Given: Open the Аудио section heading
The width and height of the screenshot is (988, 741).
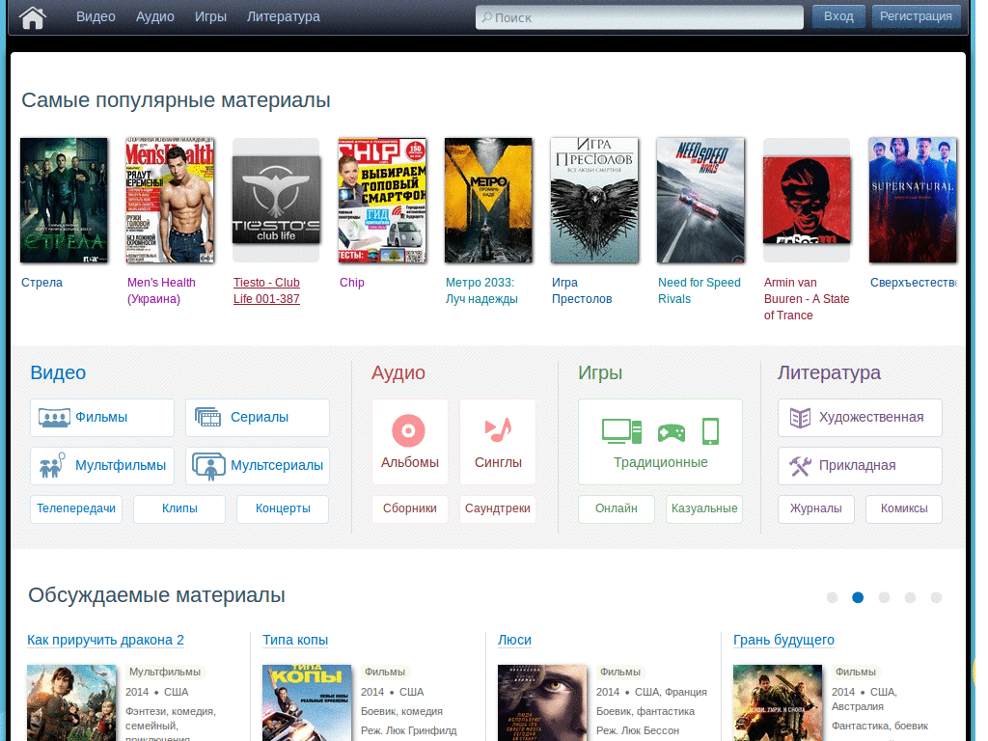Looking at the screenshot, I should click(x=398, y=372).
